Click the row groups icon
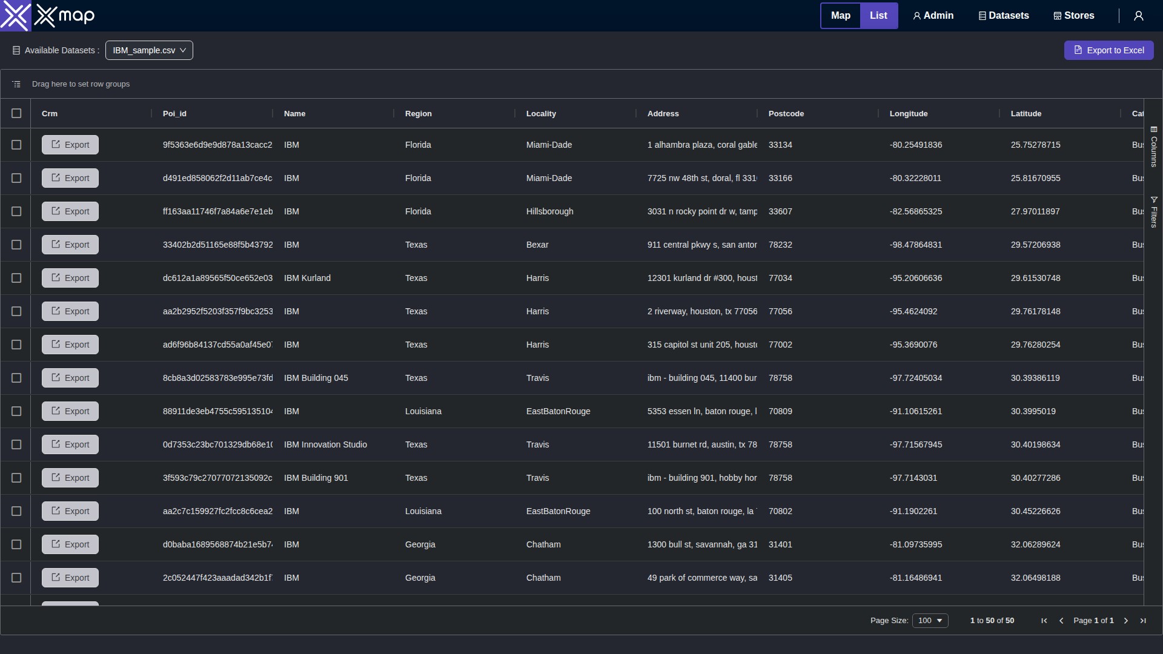 coord(16,84)
